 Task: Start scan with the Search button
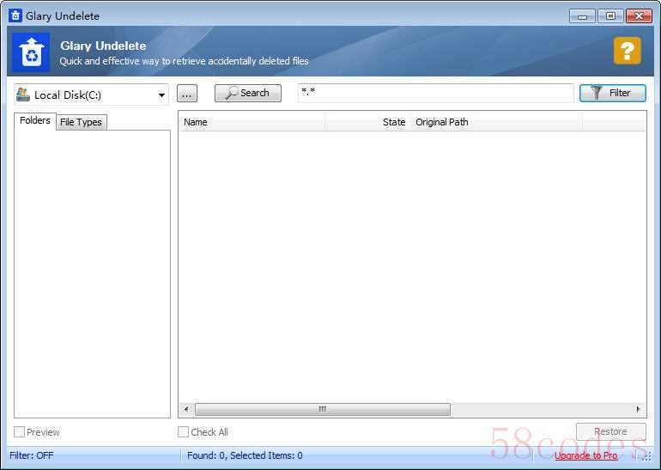point(248,93)
